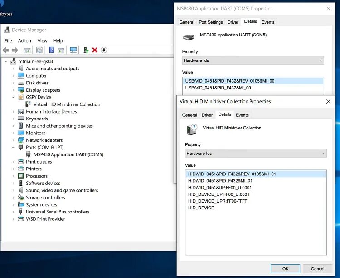Switch to Driver tab in MSP430 Properties
This screenshot has height=278, width=340.
click(233, 22)
